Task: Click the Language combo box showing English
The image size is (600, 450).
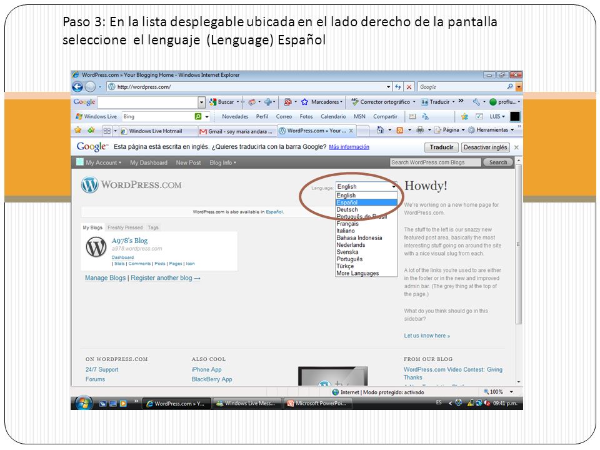Action: click(x=366, y=186)
